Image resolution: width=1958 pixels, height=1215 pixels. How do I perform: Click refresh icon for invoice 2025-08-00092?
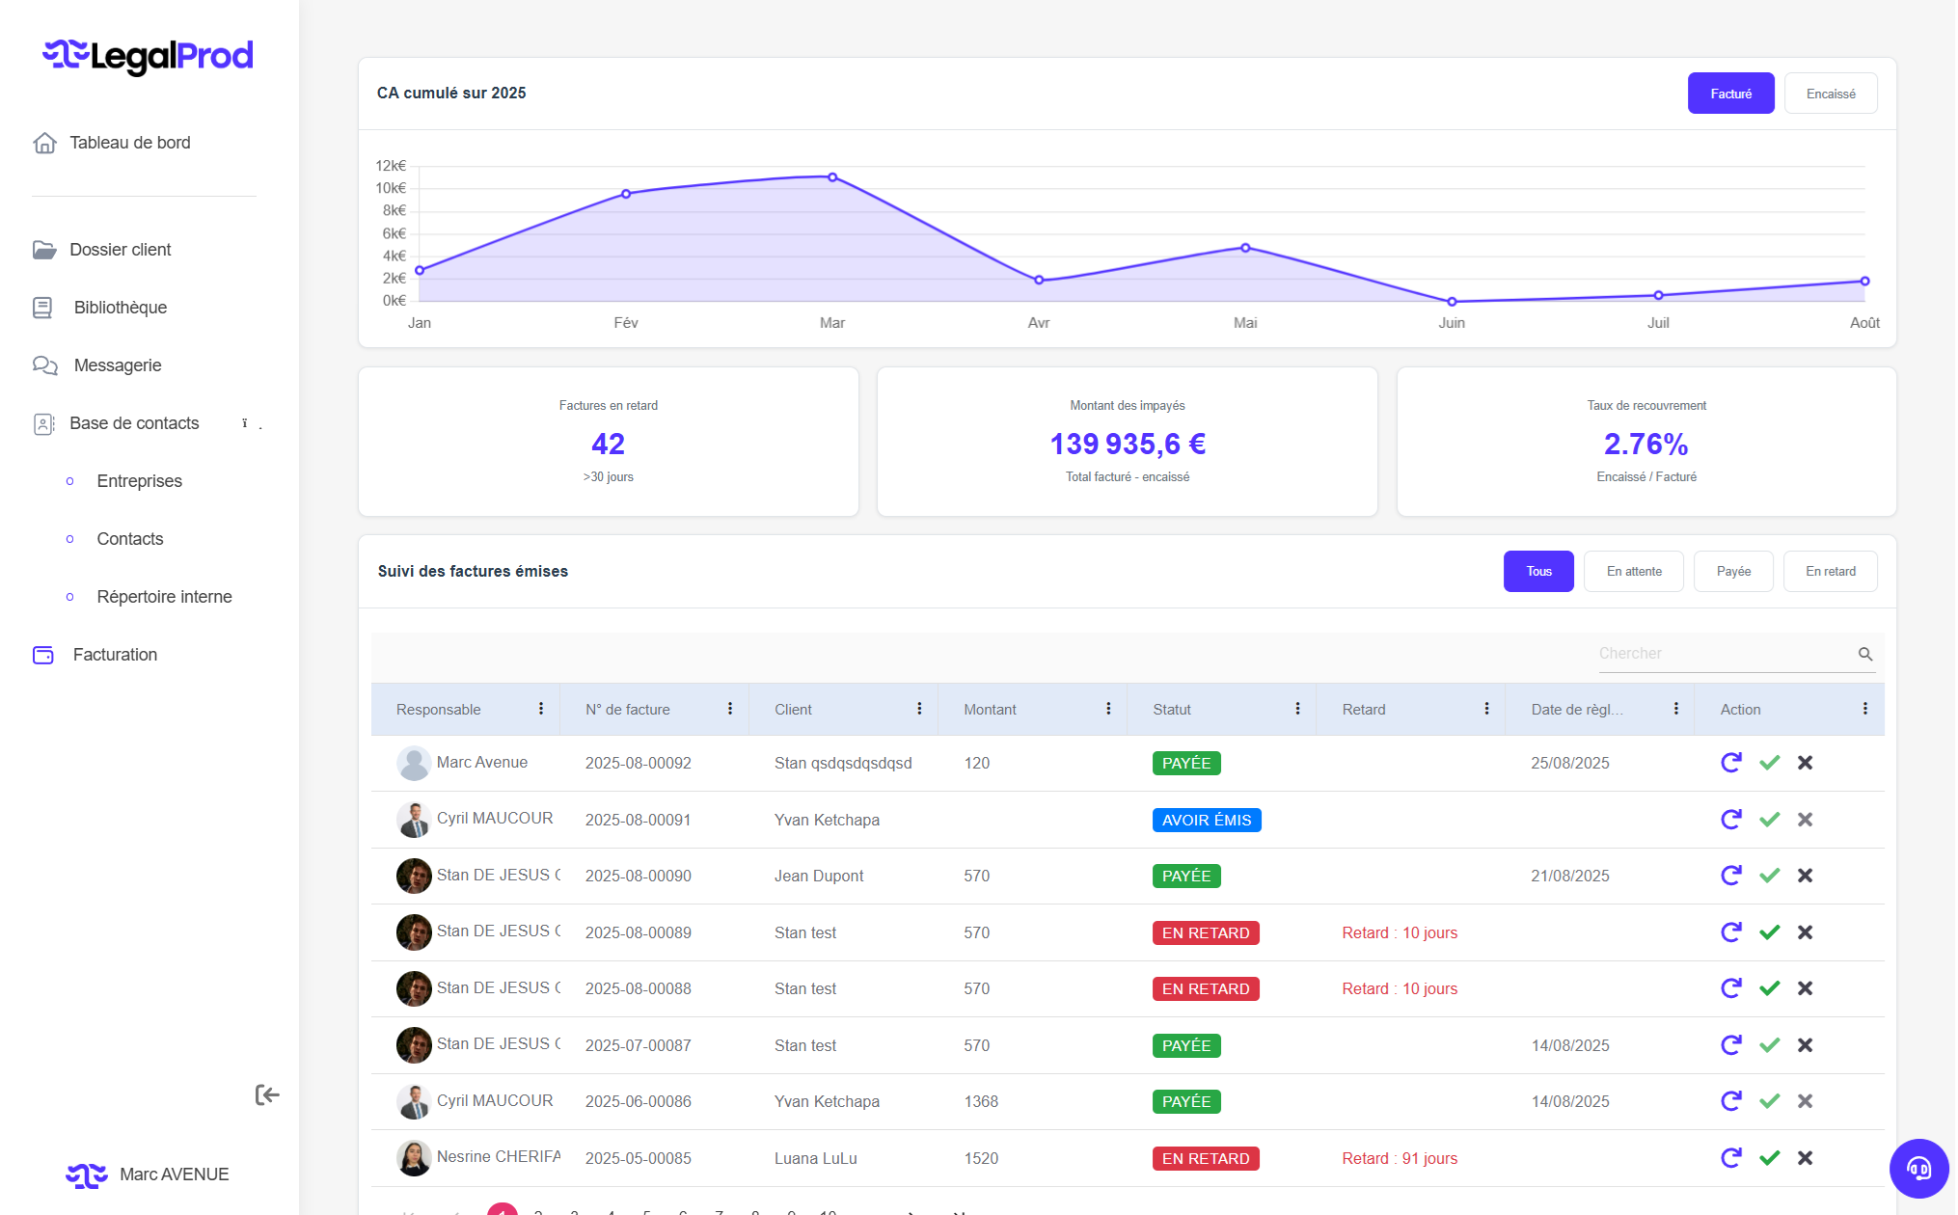pyautogui.click(x=1731, y=763)
